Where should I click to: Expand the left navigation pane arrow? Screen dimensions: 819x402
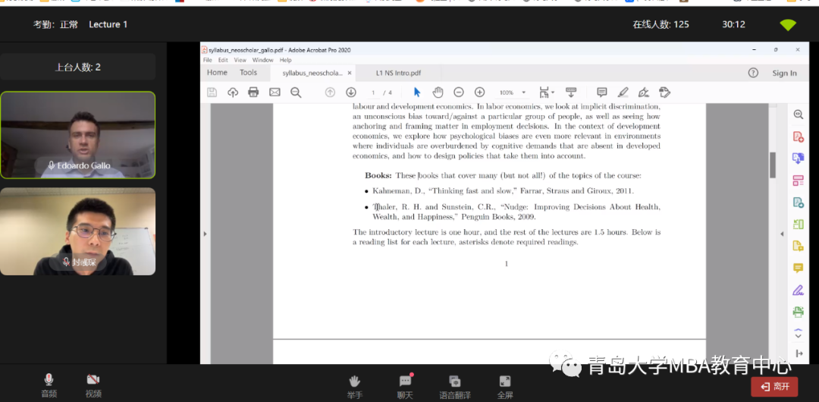205,234
